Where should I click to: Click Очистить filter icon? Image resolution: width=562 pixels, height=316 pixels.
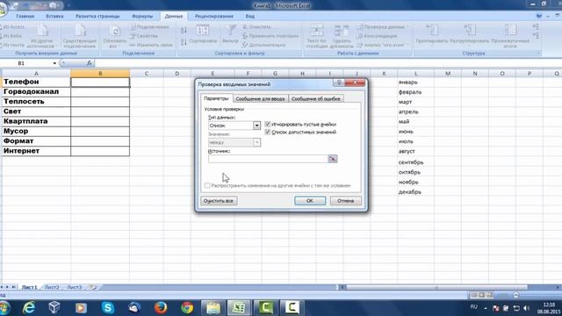tap(256, 27)
